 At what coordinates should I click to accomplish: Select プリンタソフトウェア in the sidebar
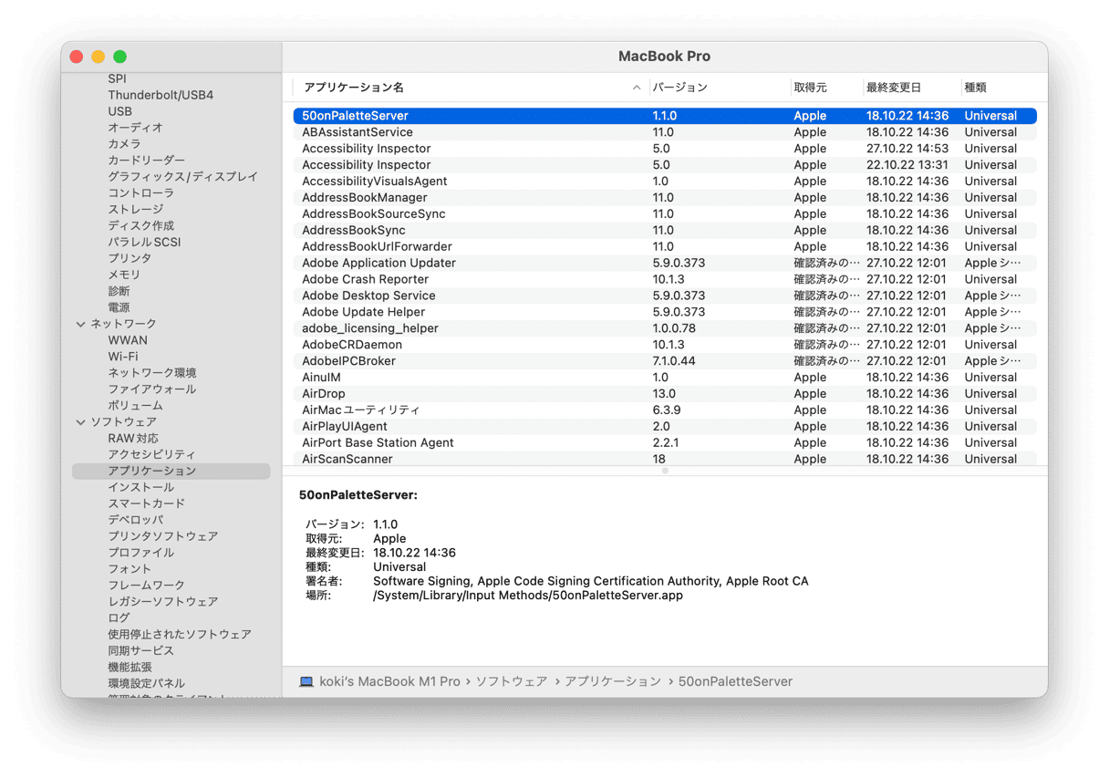162,537
